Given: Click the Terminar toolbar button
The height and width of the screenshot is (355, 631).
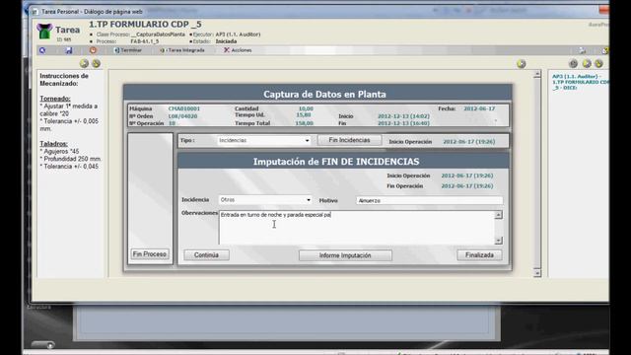Looking at the screenshot, I should (128, 50).
